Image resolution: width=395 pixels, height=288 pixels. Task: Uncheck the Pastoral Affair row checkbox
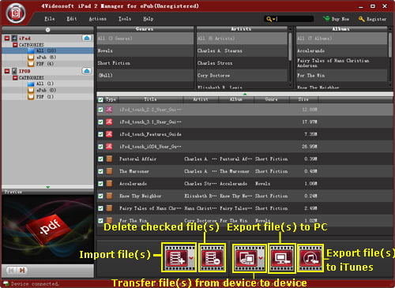[100, 159]
